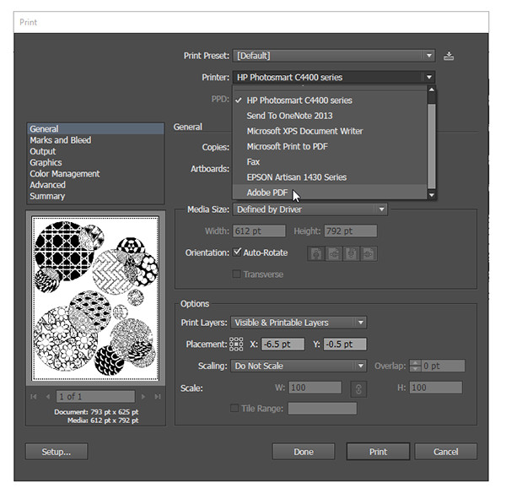Click the Setup... button
This screenshot has height=494, width=506.
(x=57, y=451)
